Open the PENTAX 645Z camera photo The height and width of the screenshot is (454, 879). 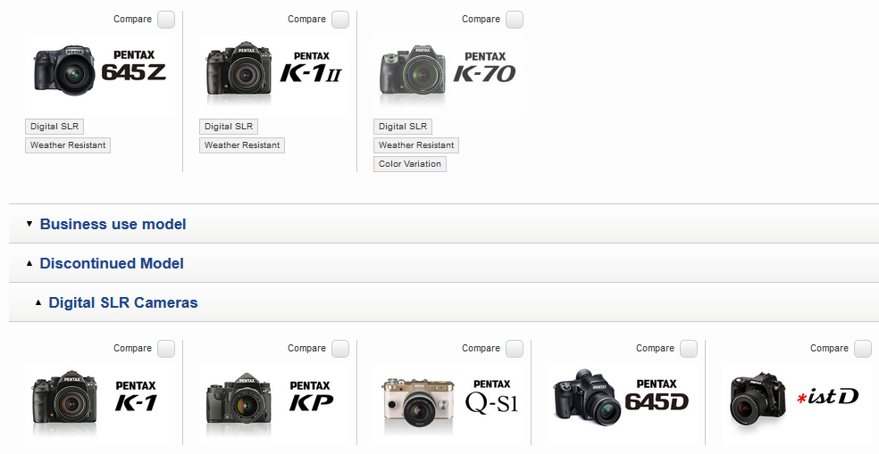coord(64,70)
